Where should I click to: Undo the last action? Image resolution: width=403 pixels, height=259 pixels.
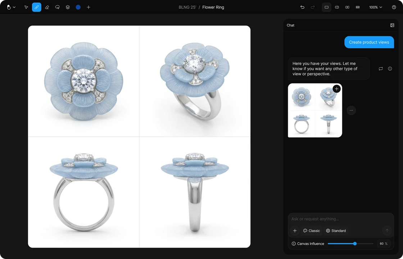click(x=302, y=7)
